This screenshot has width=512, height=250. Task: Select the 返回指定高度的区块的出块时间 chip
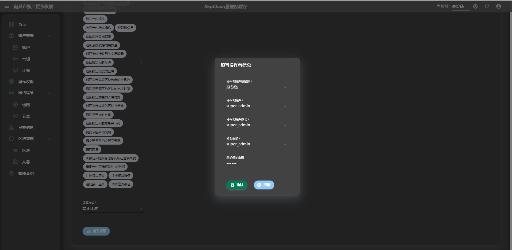[x=108, y=89]
